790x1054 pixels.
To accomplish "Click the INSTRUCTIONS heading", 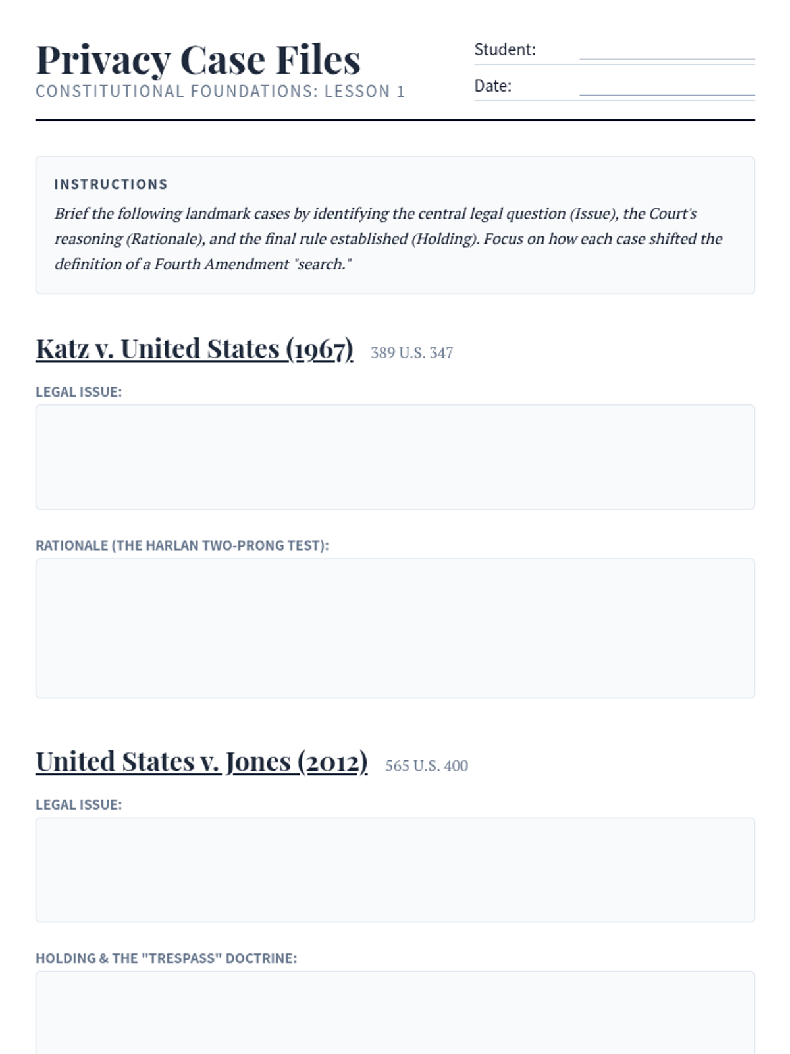I will coord(111,184).
